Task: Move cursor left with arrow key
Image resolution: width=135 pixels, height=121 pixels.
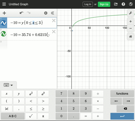Action: click(x=116, y=101)
